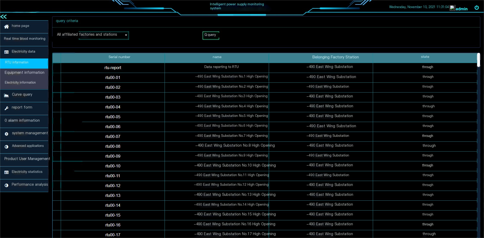Image resolution: width=484 pixels, height=238 pixels.
Task: Select the Electricity data table icon
Action: pyautogui.click(x=6, y=52)
